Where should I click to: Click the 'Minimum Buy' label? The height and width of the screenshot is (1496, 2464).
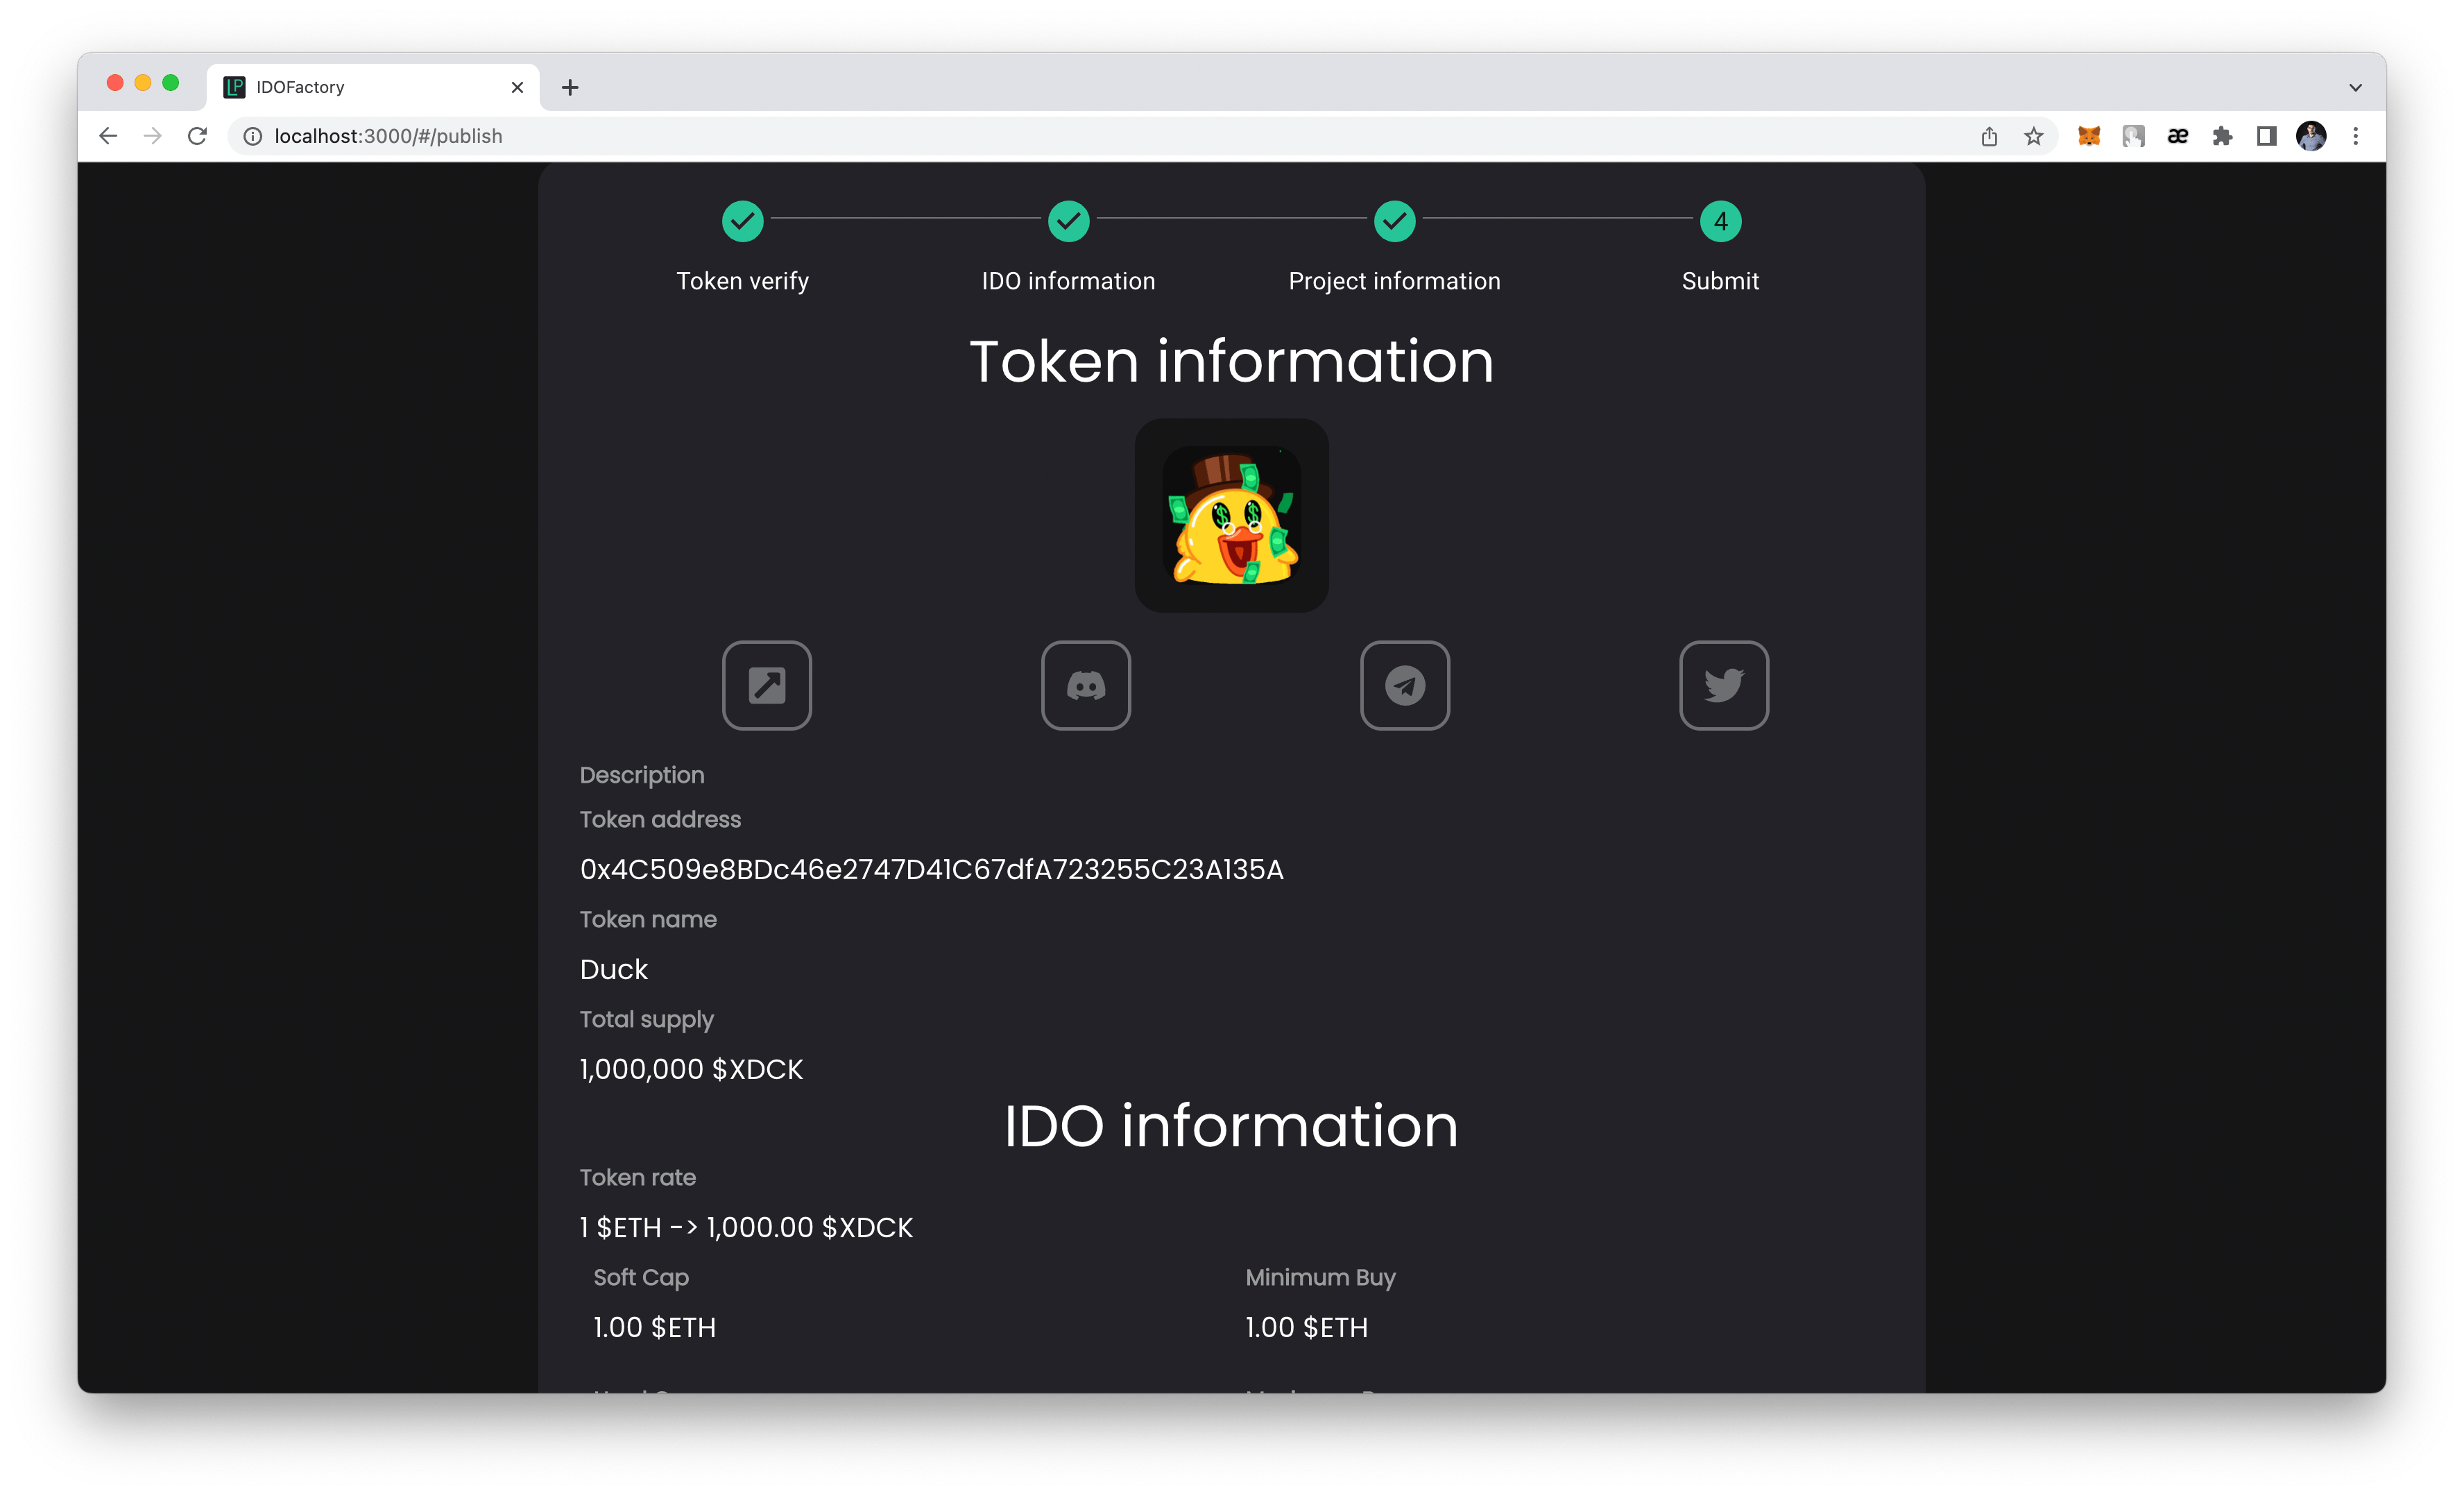tap(1320, 1277)
